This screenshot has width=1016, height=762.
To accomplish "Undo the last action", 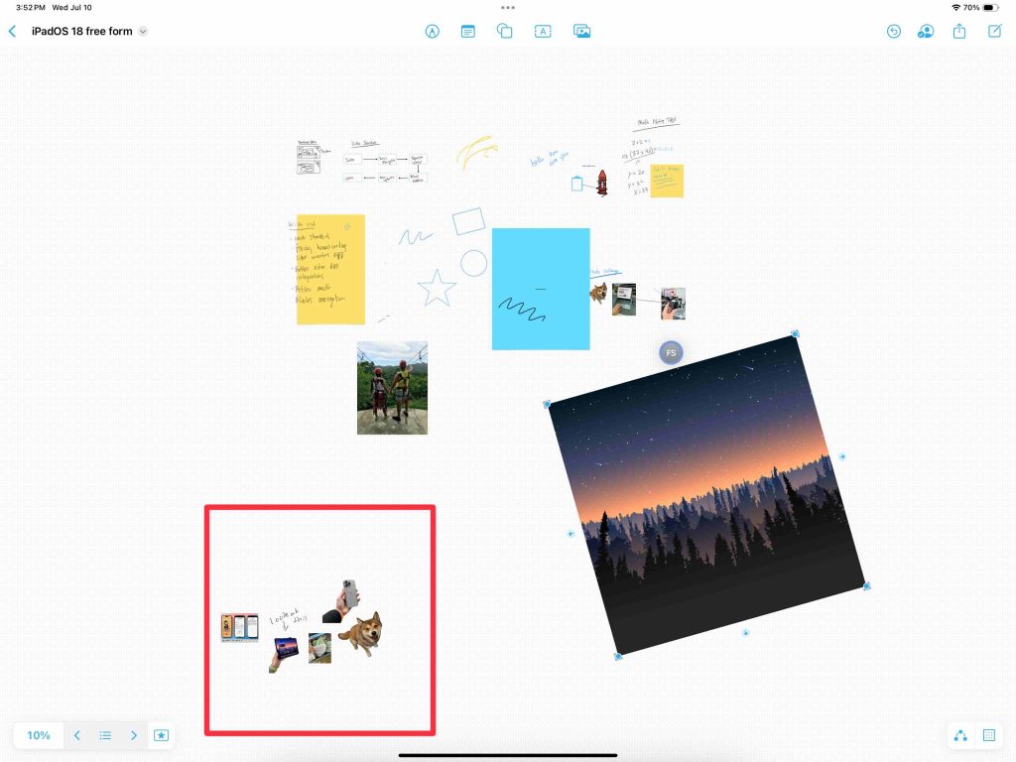I will (893, 32).
